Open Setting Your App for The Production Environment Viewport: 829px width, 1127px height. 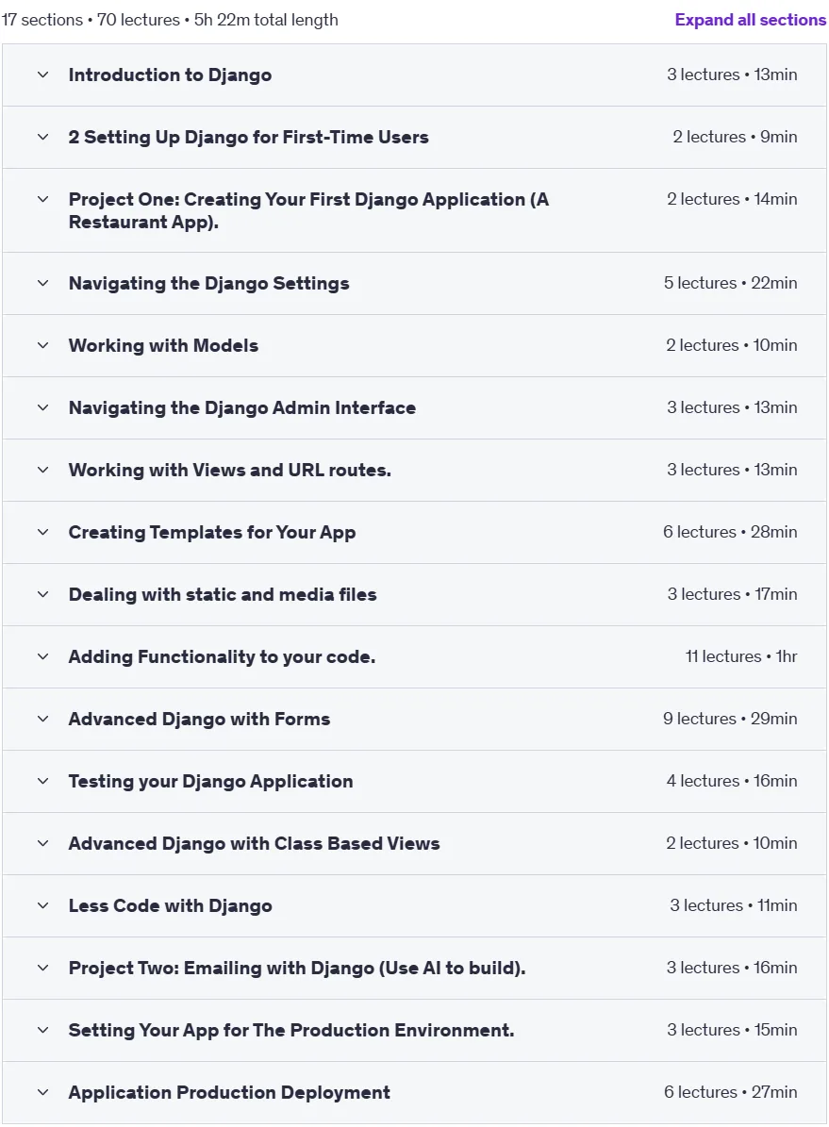pos(291,1030)
